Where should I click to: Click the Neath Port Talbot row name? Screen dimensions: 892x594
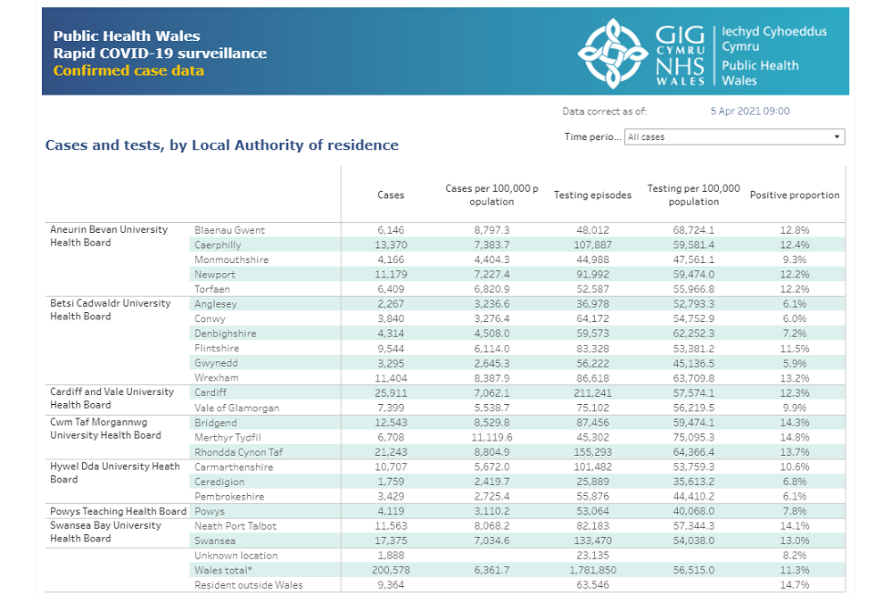(x=235, y=527)
